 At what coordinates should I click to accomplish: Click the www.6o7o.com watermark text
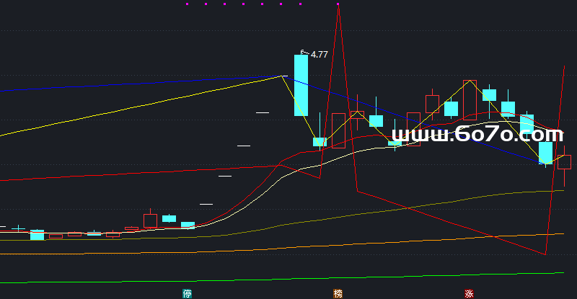[477, 135]
